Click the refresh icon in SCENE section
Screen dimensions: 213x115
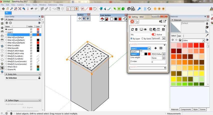(x=132, y=29)
